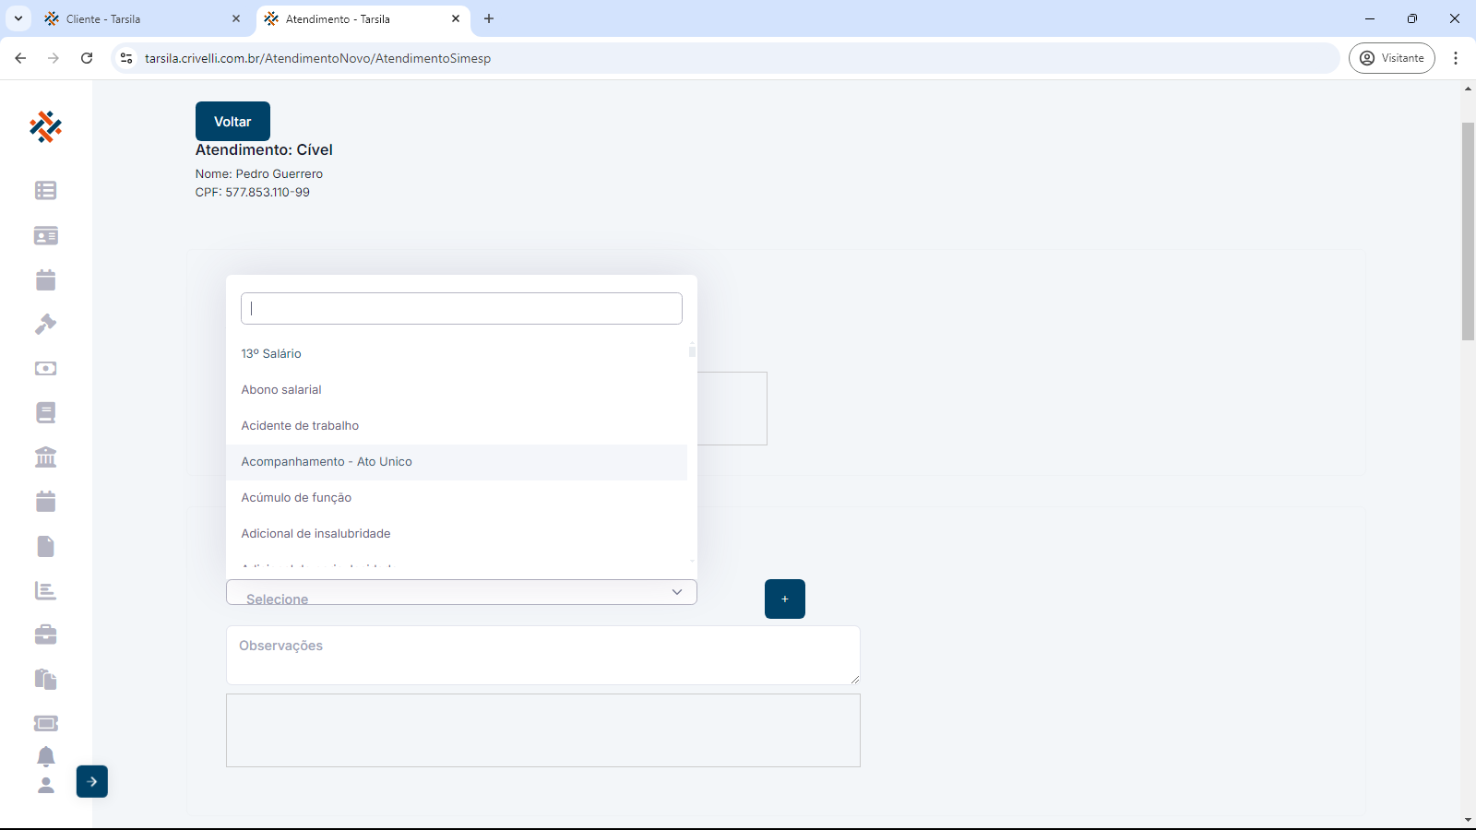
Task: Open the ID card icon in sidebar
Action: [x=45, y=236]
